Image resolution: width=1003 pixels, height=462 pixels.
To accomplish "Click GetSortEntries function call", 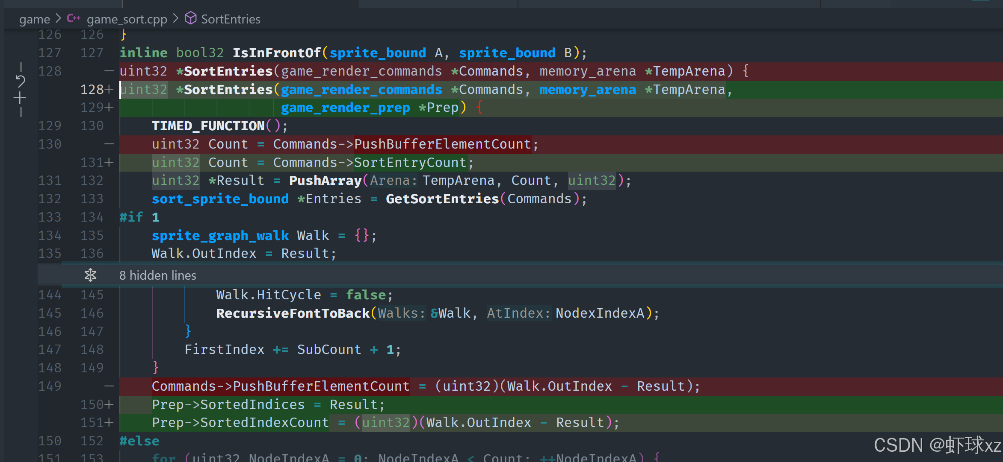I will pos(442,199).
